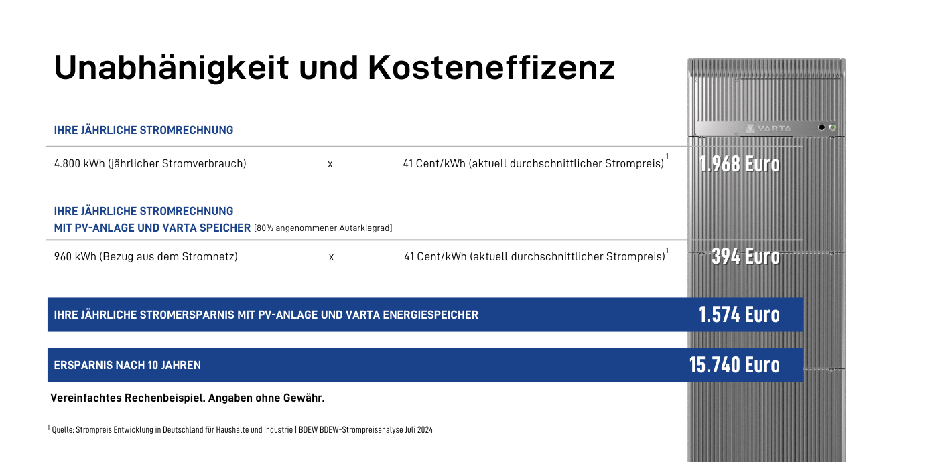Image resolution: width=938 pixels, height=462 pixels.
Task: Click the 'MIT PV-ANLAGE UND VARTA SPEICHER' heading
Action: pyautogui.click(x=152, y=228)
